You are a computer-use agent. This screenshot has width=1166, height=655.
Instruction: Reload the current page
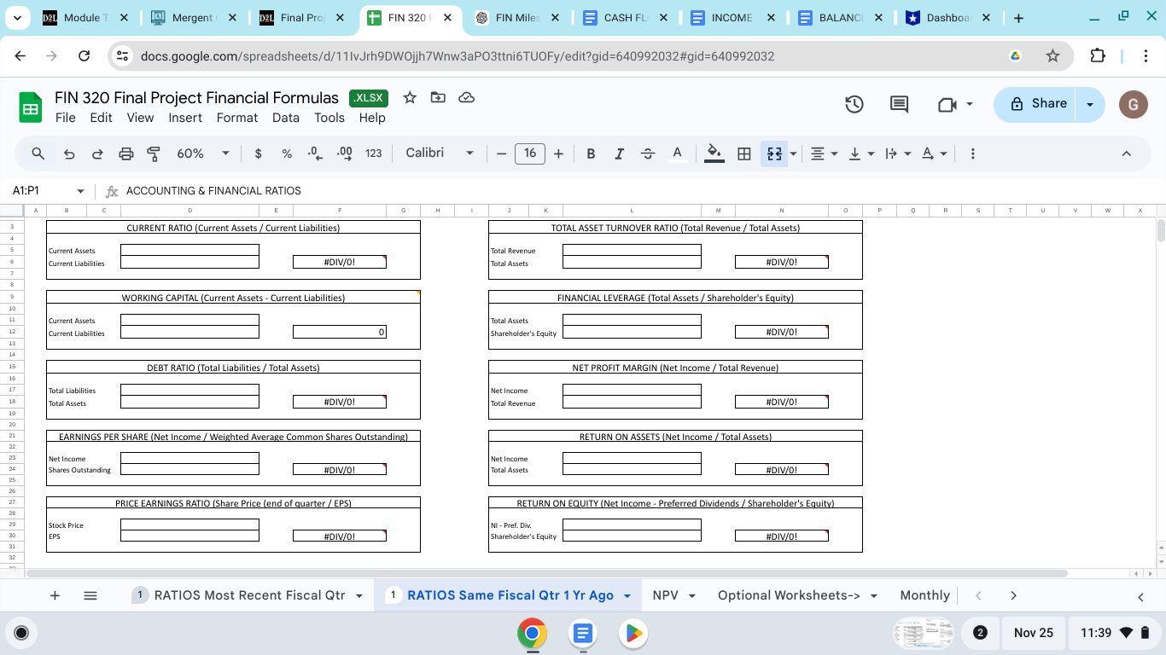click(x=84, y=56)
